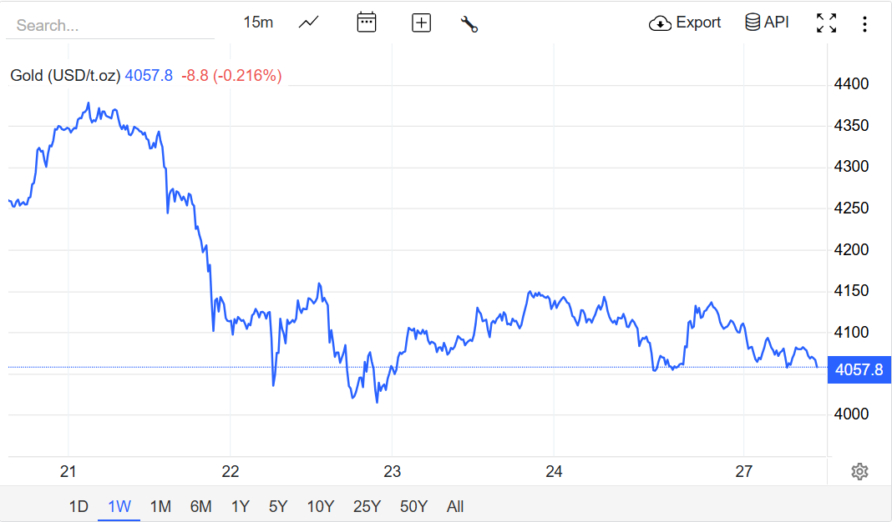The image size is (892, 522).
Task: Select the 5Y time range
Action: click(x=278, y=506)
